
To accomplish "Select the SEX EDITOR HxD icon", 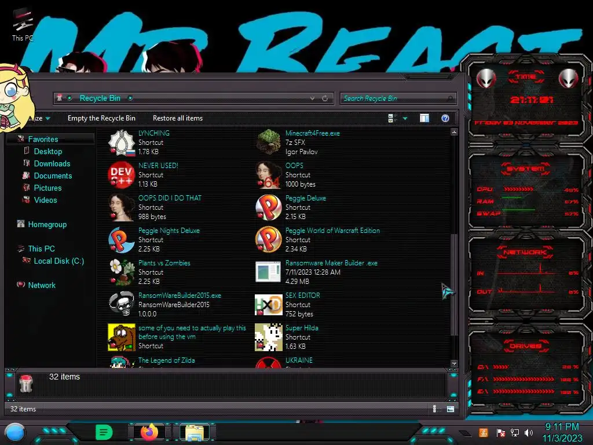I will pos(269,305).
